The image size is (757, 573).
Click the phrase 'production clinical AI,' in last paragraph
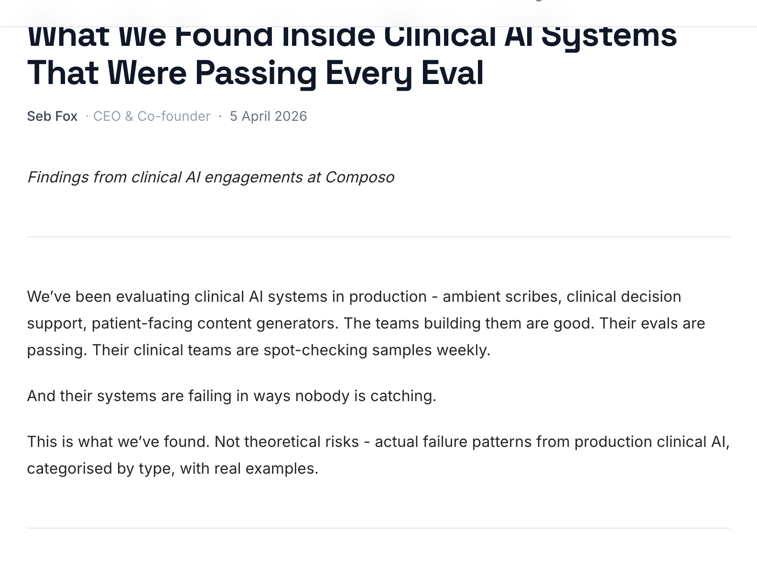tap(652, 442)
